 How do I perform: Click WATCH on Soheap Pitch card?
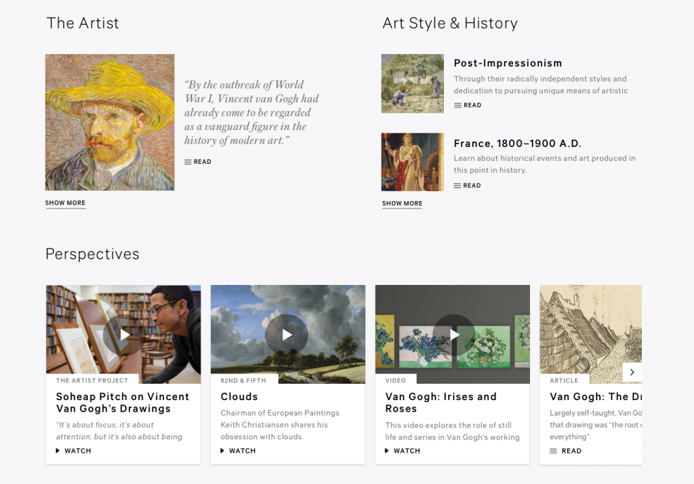(x=73, y=451)
